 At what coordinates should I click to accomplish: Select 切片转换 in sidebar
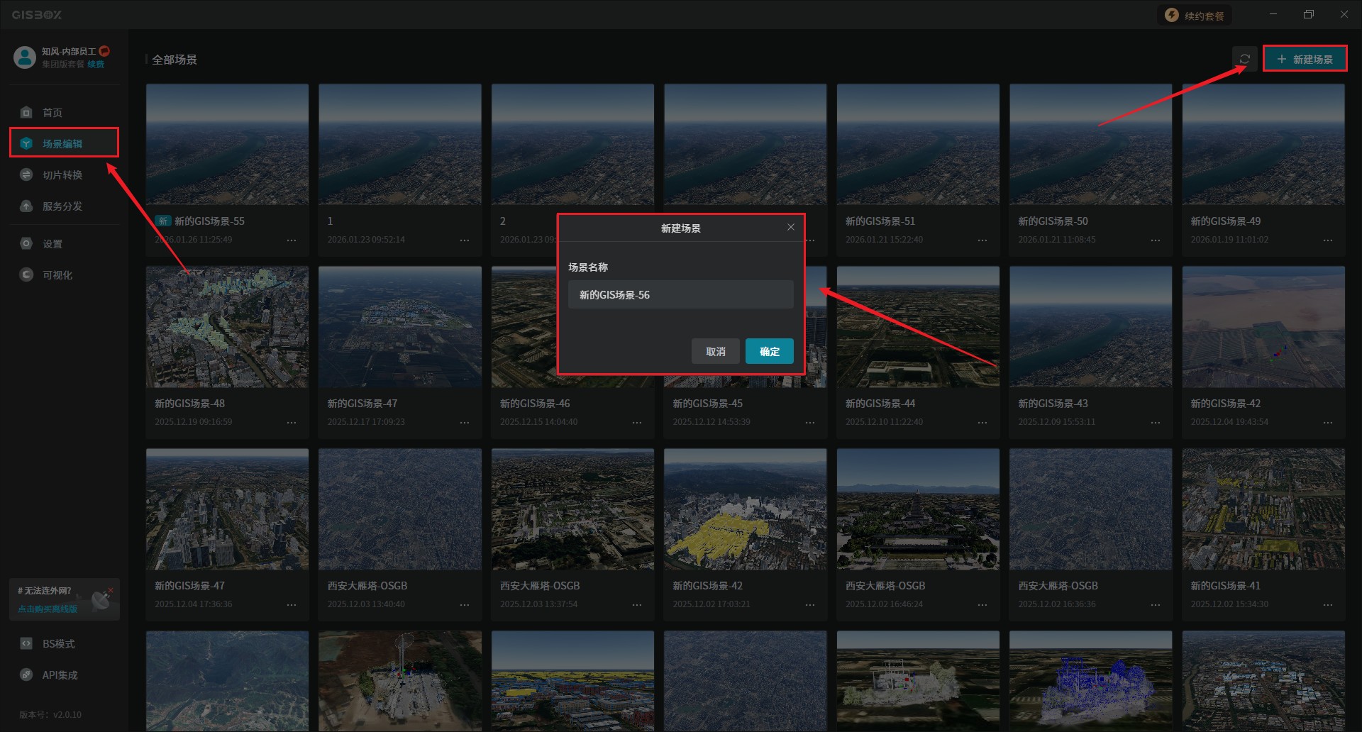click(62, 175)
